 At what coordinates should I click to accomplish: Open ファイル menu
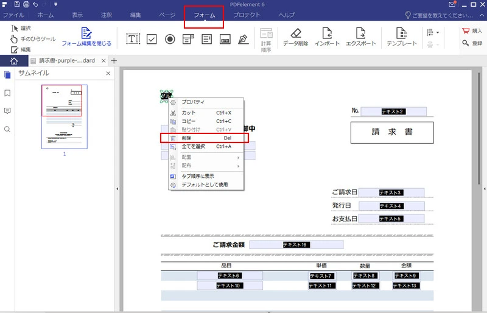(x=13, y=15)
